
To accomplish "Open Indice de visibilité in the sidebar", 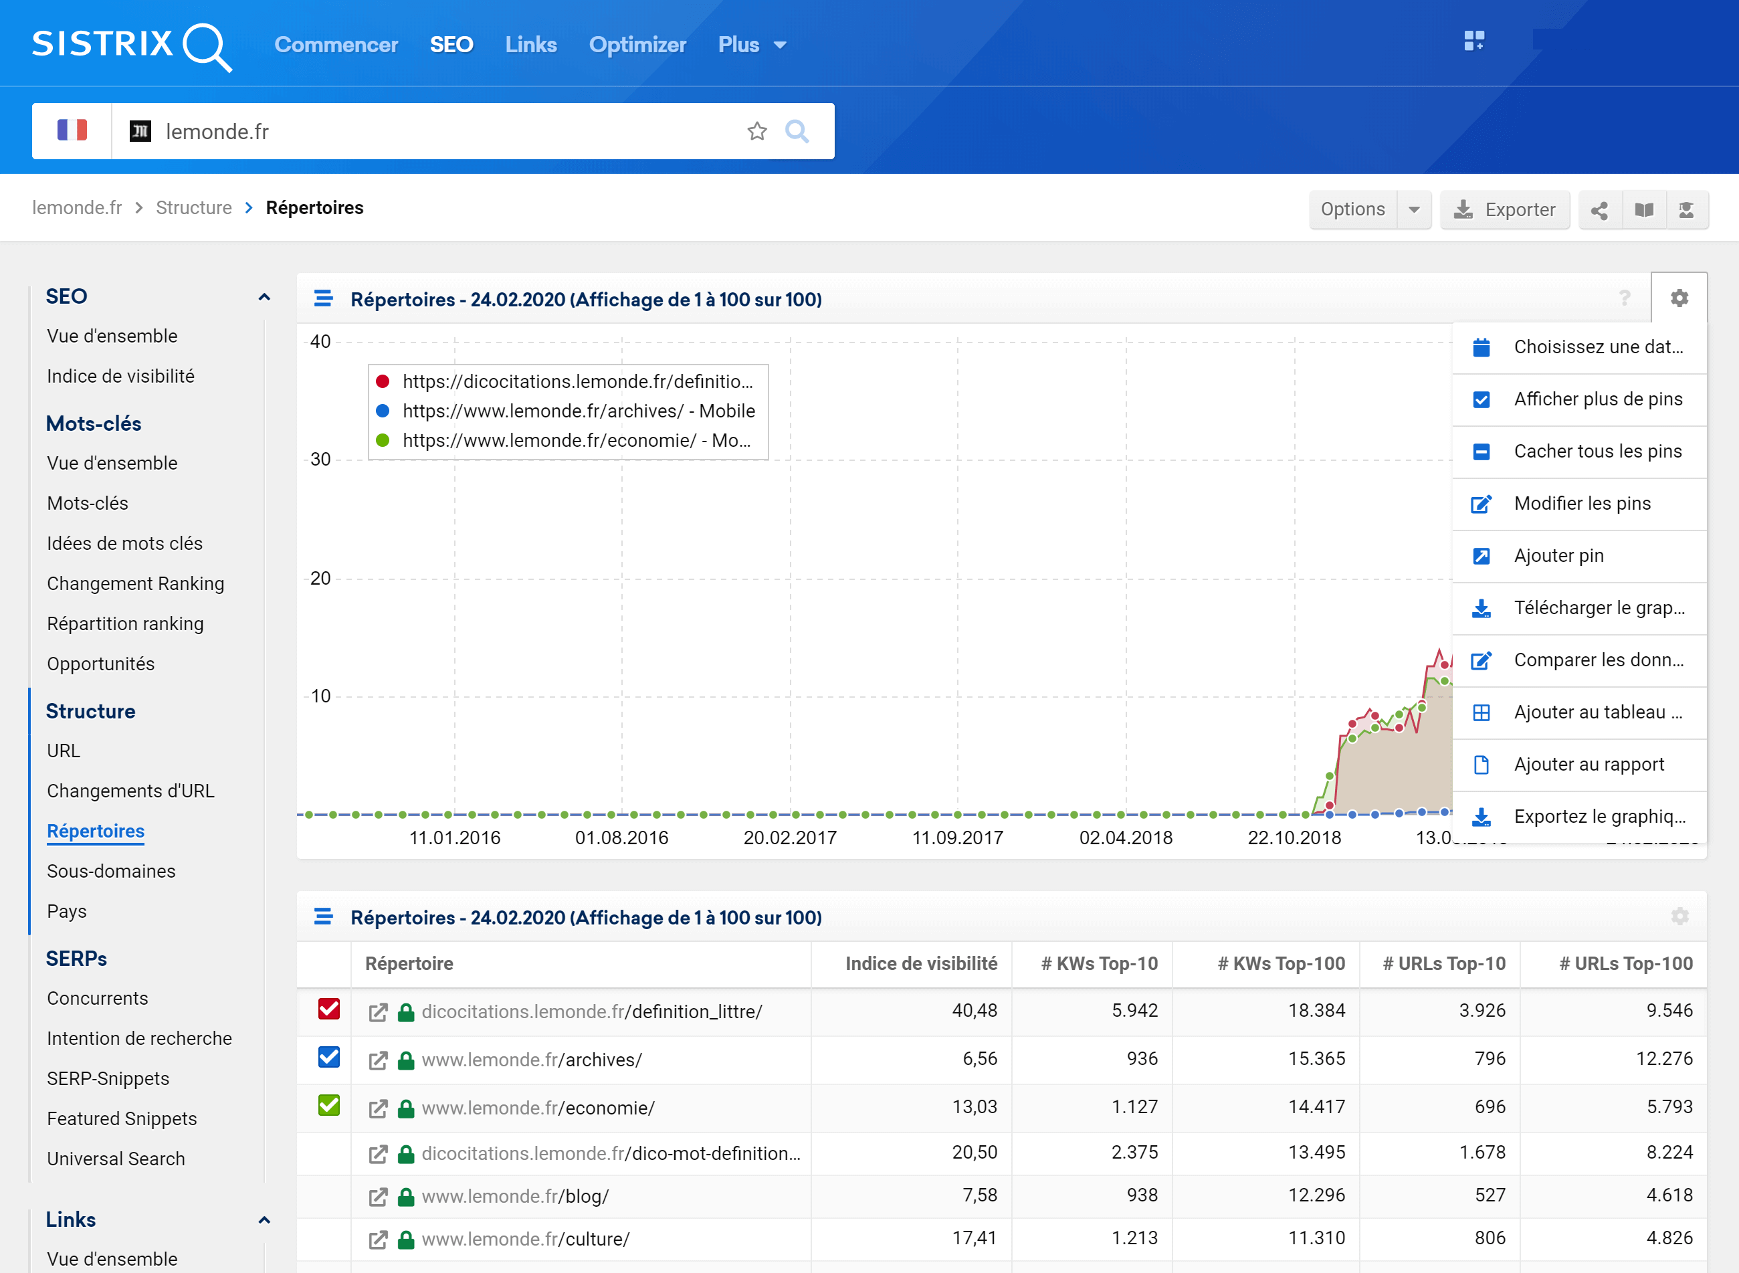I will pos(120,376).
